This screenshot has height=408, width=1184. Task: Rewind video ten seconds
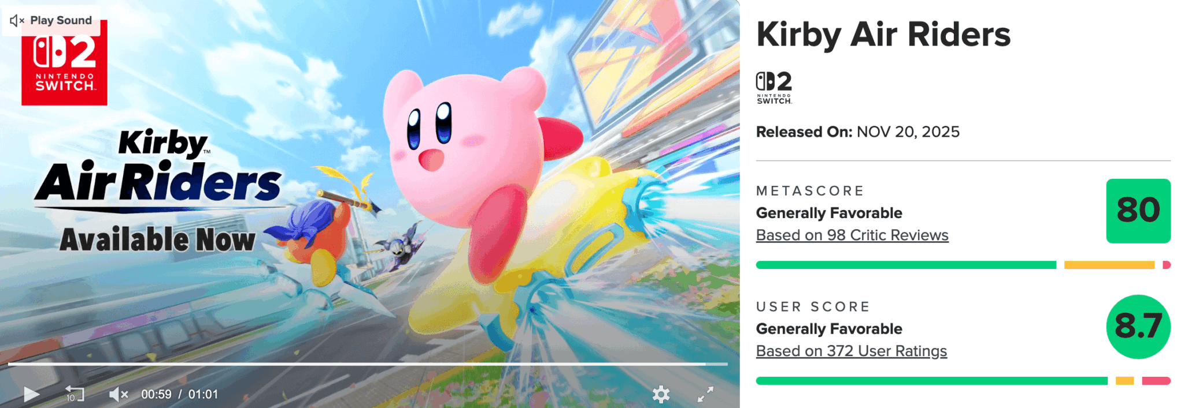coord(75,394)
